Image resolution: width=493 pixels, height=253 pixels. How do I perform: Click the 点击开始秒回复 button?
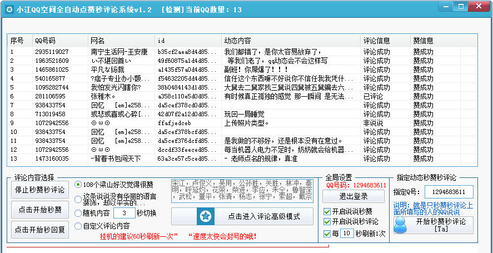[x=40, y=230]
